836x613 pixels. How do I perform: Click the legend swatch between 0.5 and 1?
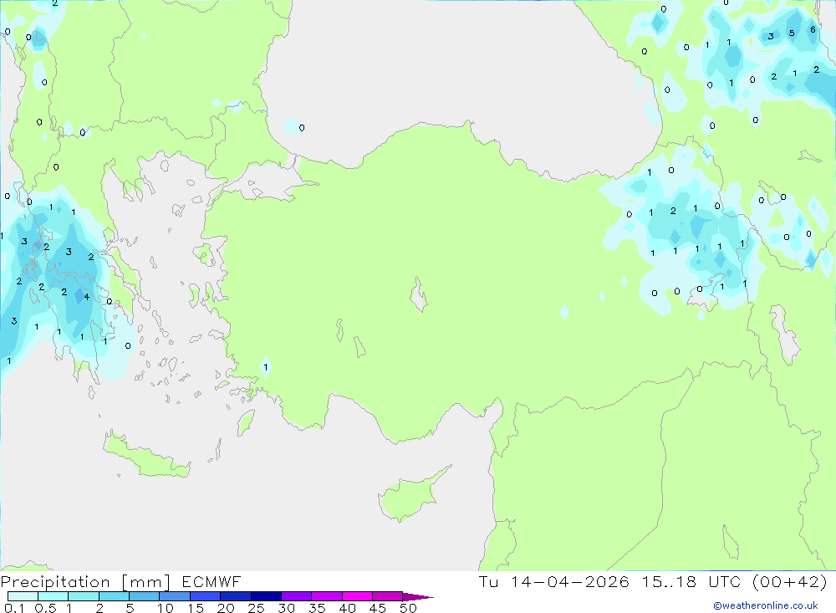53,596
